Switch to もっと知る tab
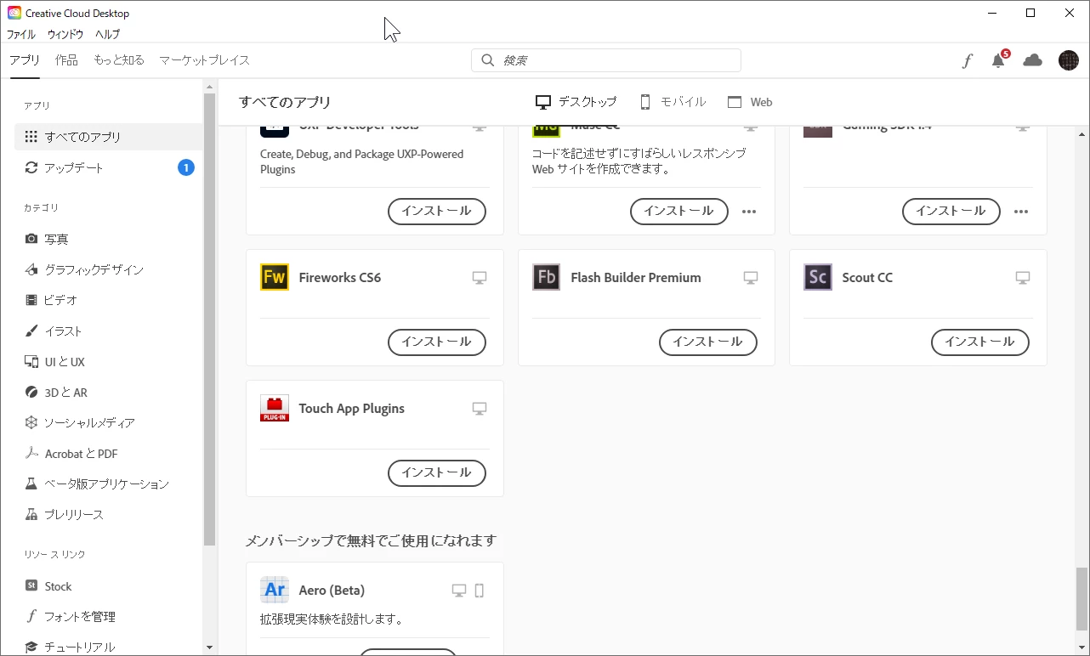1090x656 pixels. (x=119, y=60)
